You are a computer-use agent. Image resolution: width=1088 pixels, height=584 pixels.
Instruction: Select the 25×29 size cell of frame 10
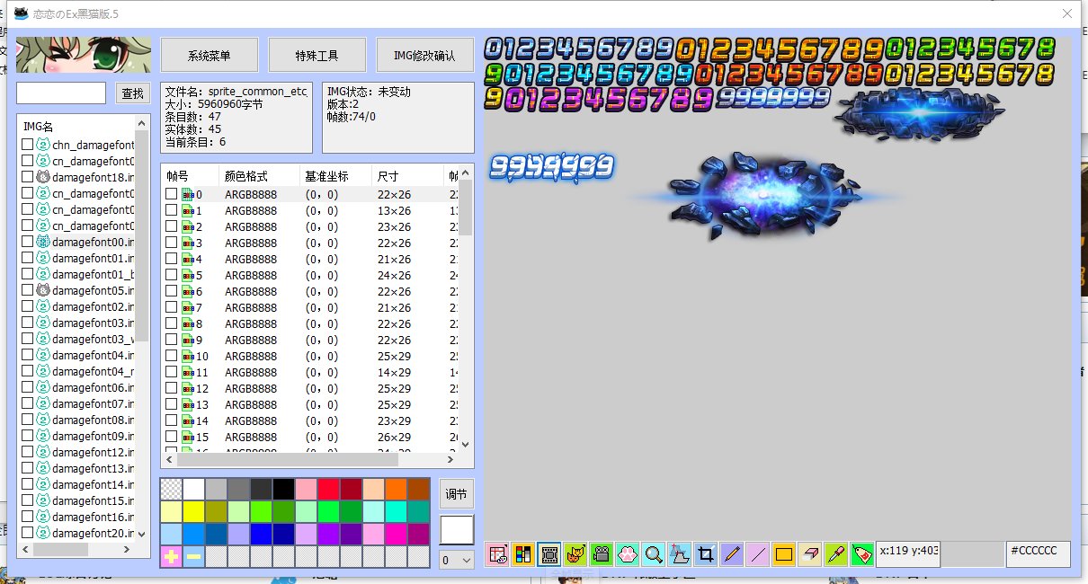coord(395,356)
